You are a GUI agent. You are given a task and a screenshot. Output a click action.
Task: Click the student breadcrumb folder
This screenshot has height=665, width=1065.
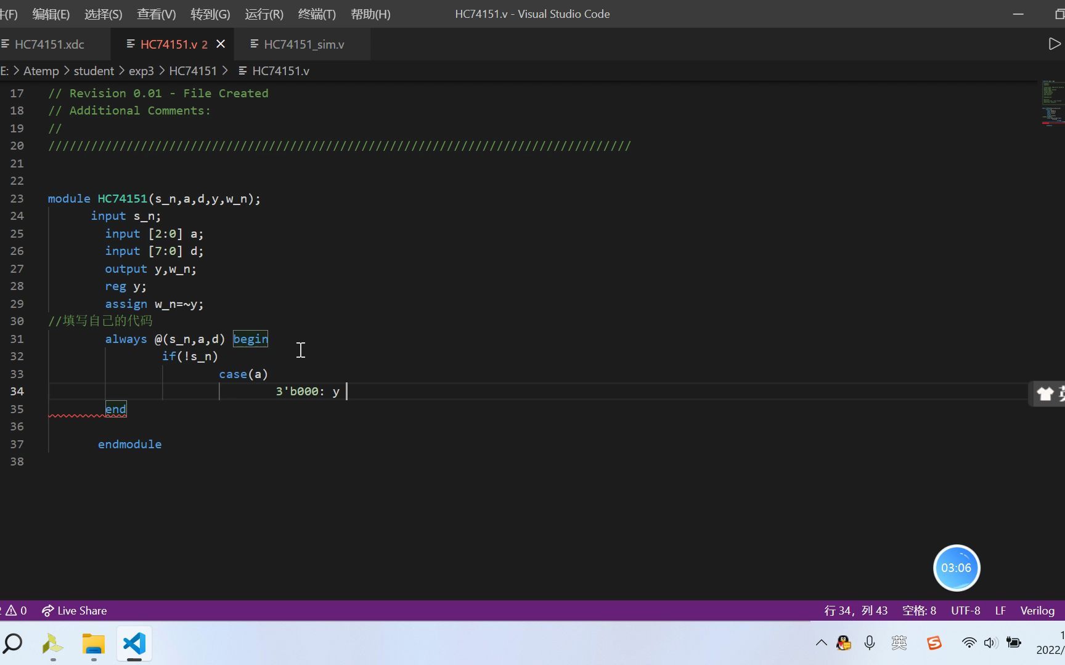[x=94, y=71]
